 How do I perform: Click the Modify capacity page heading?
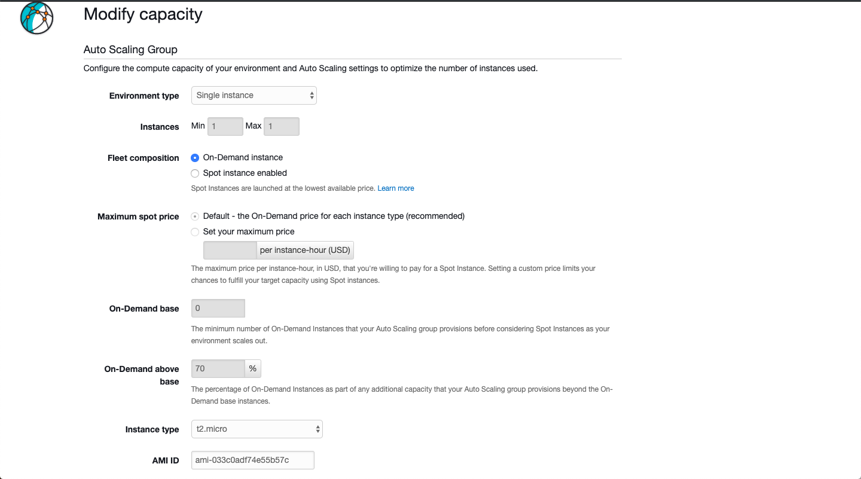tap(143, 14)
